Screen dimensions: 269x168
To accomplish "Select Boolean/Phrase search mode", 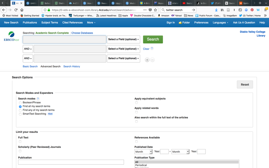I will point(20,103).
